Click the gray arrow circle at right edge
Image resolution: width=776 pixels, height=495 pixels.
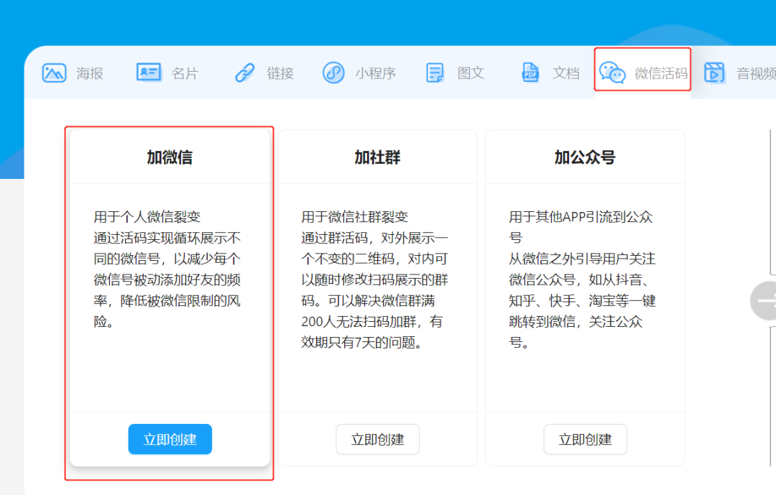coord(763,300)
